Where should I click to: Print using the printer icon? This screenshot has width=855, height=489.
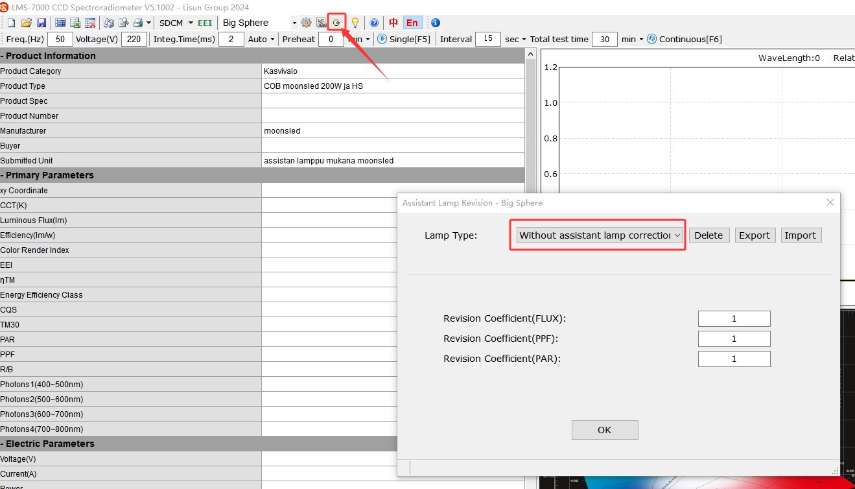[137, 23]
